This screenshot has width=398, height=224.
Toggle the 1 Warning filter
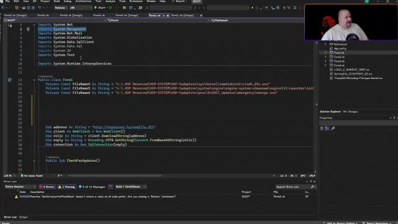click(x=67, y=187)
